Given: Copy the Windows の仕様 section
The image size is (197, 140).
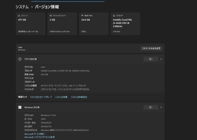Looking at the screenshot, I should tap(151, 107).
